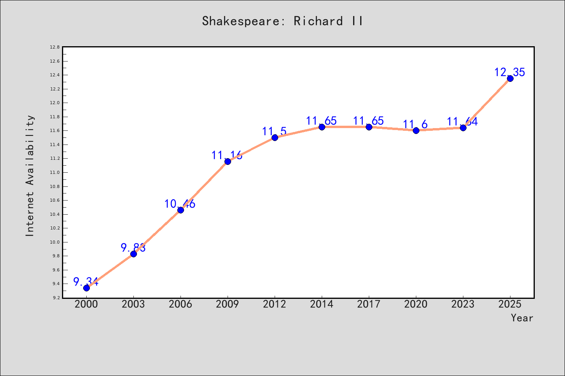Screen dimensions: 565x376
Task: Select the data point for year 2025
Action: [510, 78]
